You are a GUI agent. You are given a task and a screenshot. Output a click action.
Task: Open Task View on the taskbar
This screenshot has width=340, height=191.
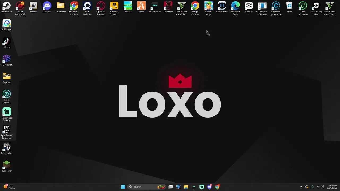click(171, 187)
